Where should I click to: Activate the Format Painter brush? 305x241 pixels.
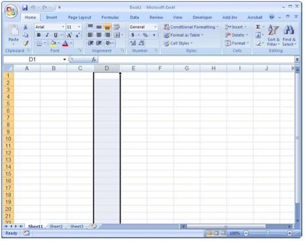pyautogui.click(x=25, y=43)
